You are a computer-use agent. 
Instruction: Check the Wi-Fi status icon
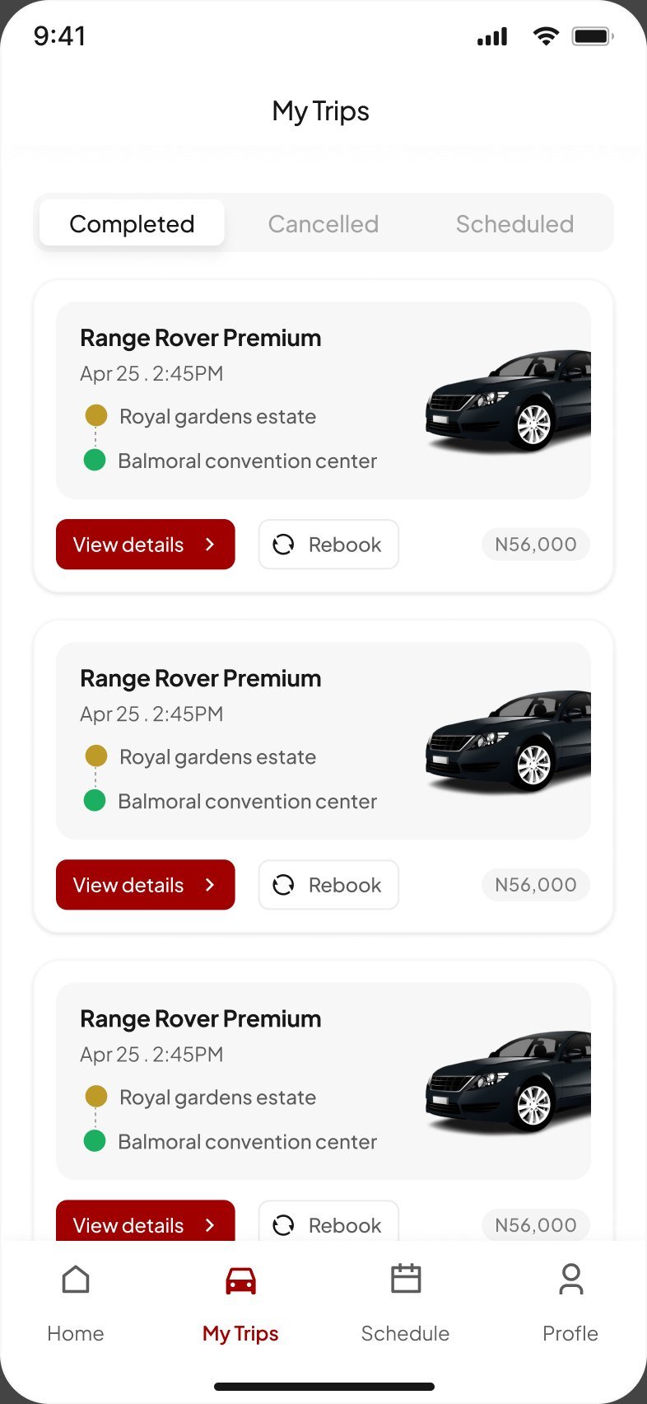point(545,35)
